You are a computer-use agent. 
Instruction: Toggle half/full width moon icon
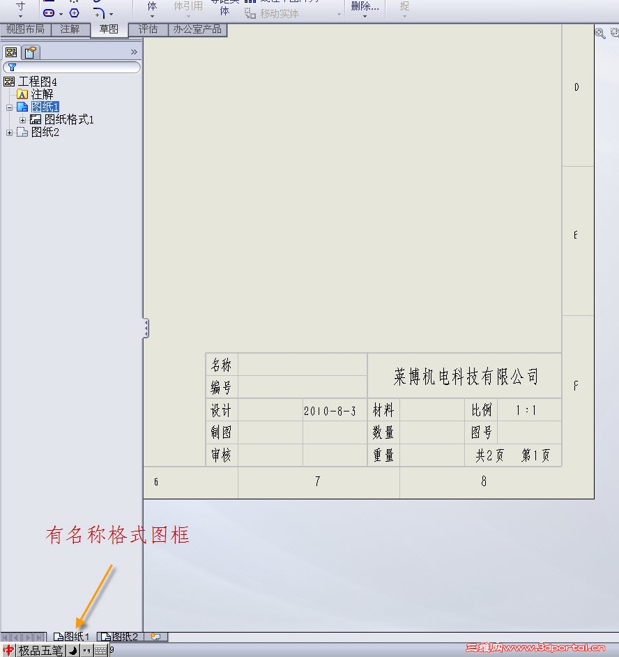point(73,650)
